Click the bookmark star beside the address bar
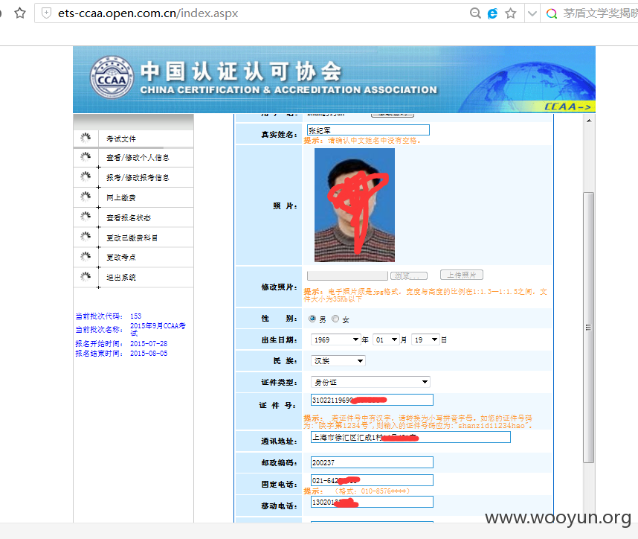638x539 pixels. (x=20, y=13)
